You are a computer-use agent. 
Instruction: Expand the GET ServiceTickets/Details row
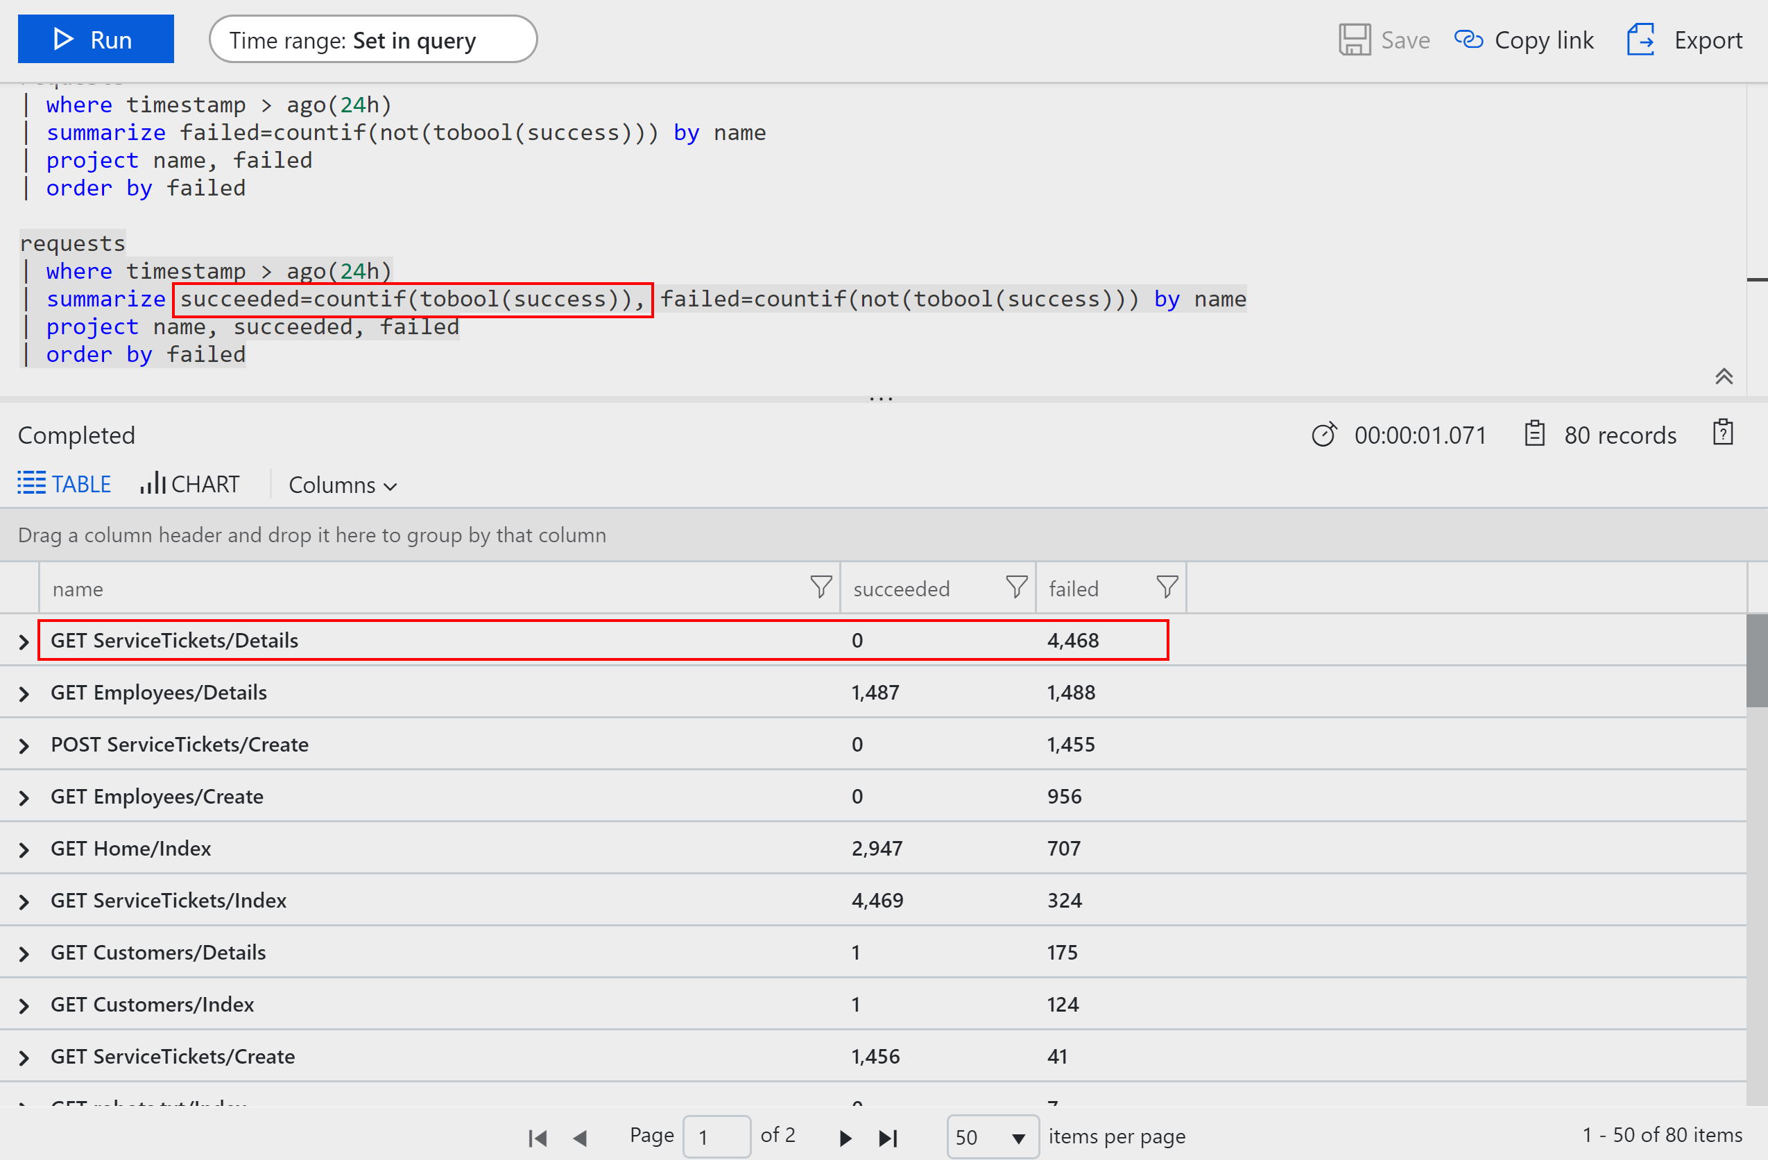pyautogui.click(x=22, y=640)
